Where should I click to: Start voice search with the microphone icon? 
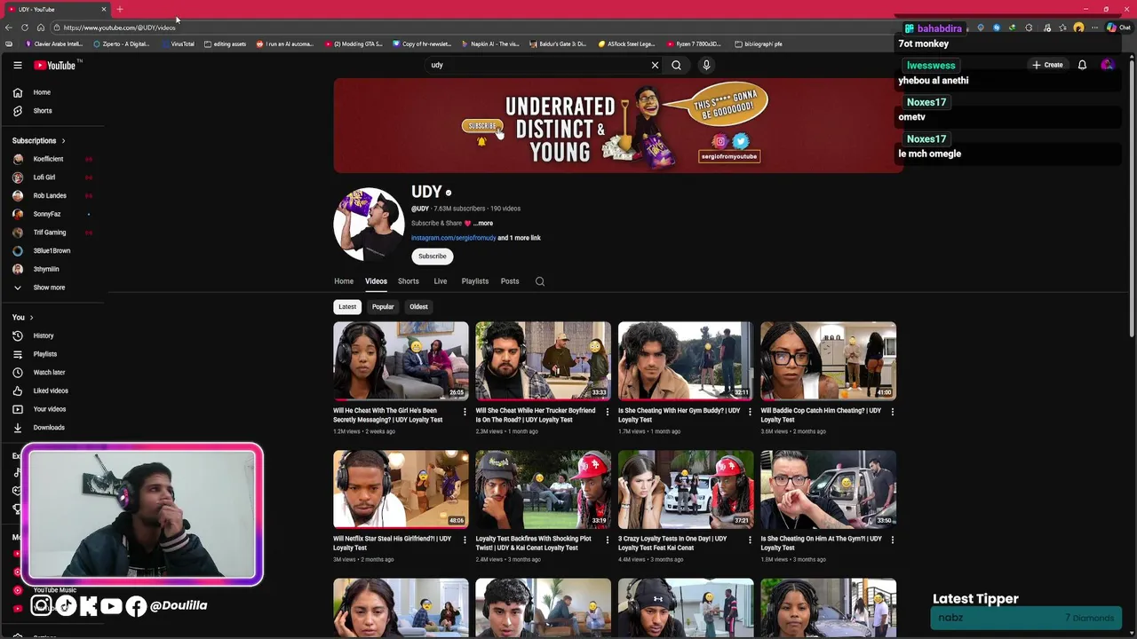(x=706, y=65)
